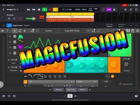Select the purple waveform source thumbnail

coord(20,47)
